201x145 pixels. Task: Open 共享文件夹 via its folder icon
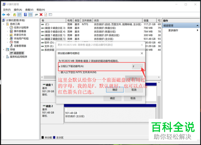click(11, 35)
